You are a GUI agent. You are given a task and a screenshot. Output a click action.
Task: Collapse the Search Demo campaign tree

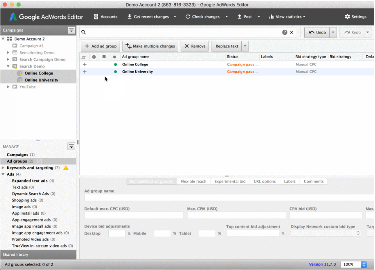point(8,66)
